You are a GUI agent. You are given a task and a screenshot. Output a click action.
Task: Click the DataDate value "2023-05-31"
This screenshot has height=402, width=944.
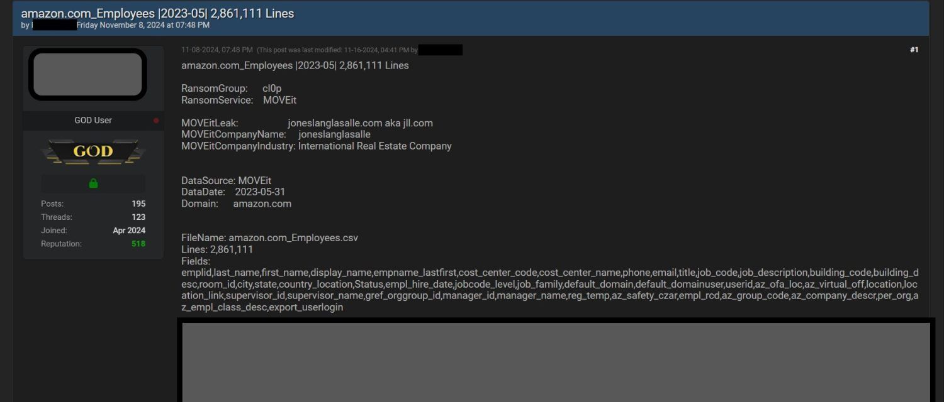260,192
